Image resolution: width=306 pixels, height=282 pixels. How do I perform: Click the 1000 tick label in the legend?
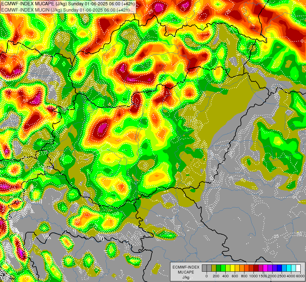(x=253, y=276)
